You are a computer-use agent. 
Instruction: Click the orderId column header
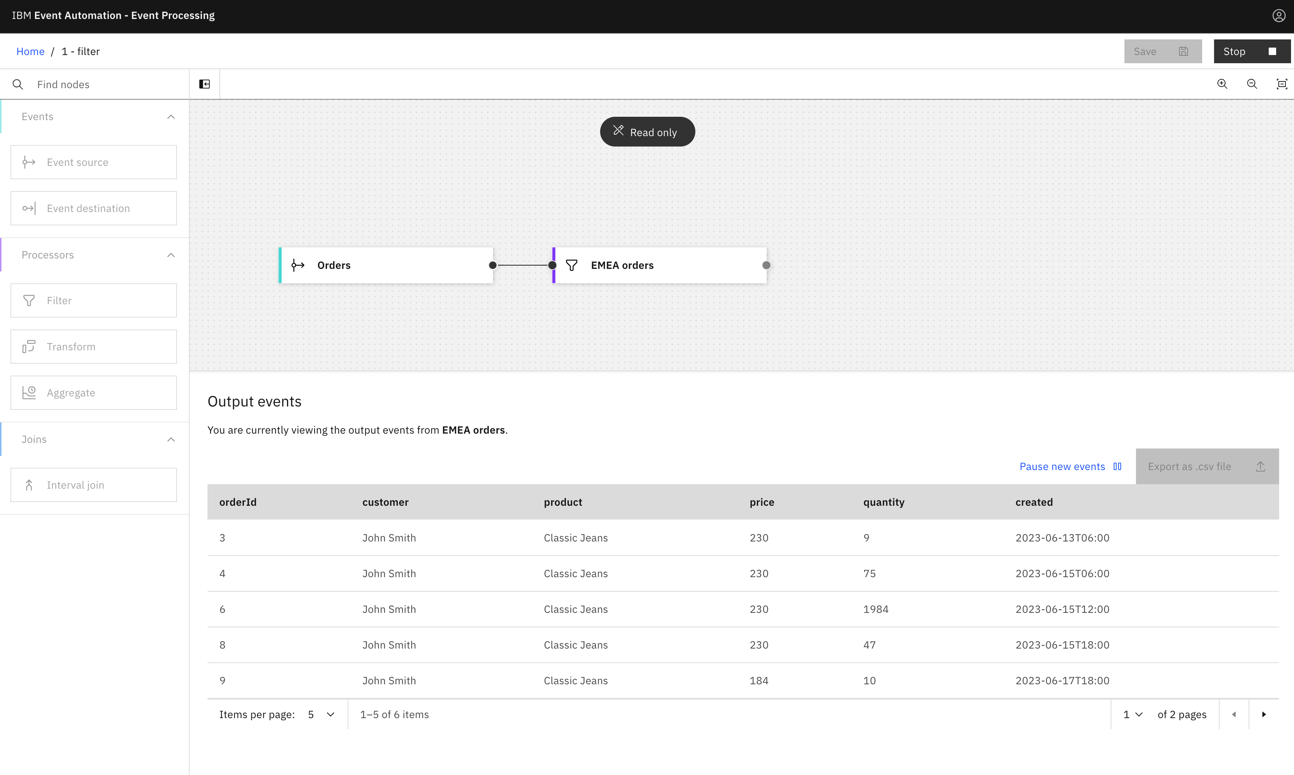click(238, 502)
